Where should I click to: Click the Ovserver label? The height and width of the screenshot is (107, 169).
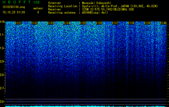[55, 3]
